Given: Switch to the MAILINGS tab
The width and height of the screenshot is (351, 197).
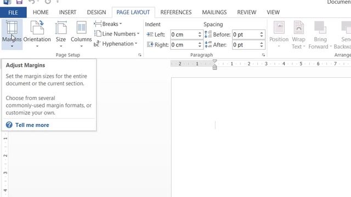Looking at the screenshot, I should pos(214,12).
